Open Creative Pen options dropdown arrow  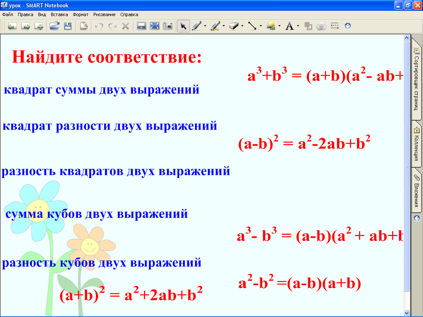[x=223, y=26]
